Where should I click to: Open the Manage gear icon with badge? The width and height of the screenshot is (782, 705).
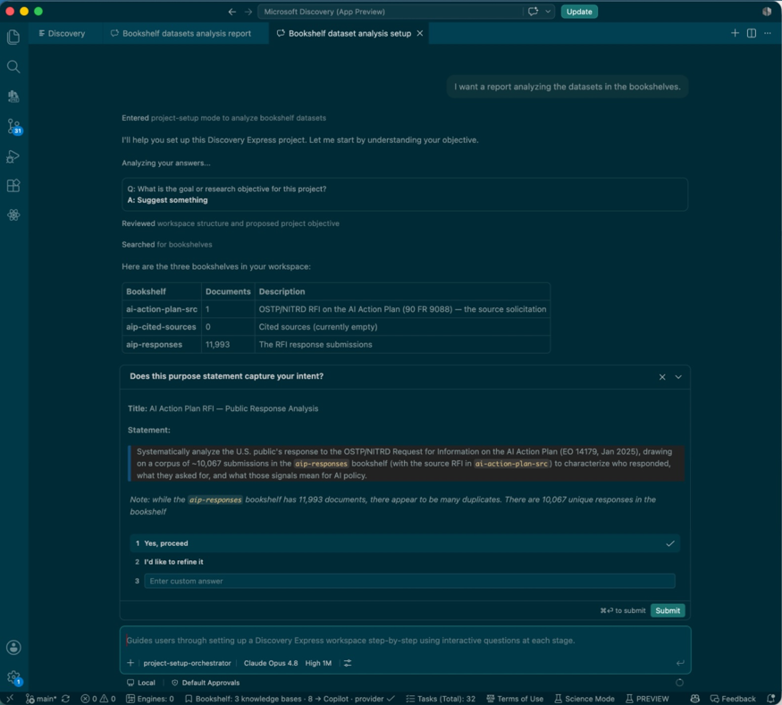[x=14, y=677]
